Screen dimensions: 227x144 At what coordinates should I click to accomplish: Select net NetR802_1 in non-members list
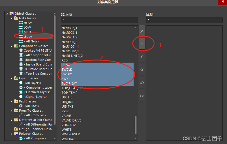click(x=69, y=28)
